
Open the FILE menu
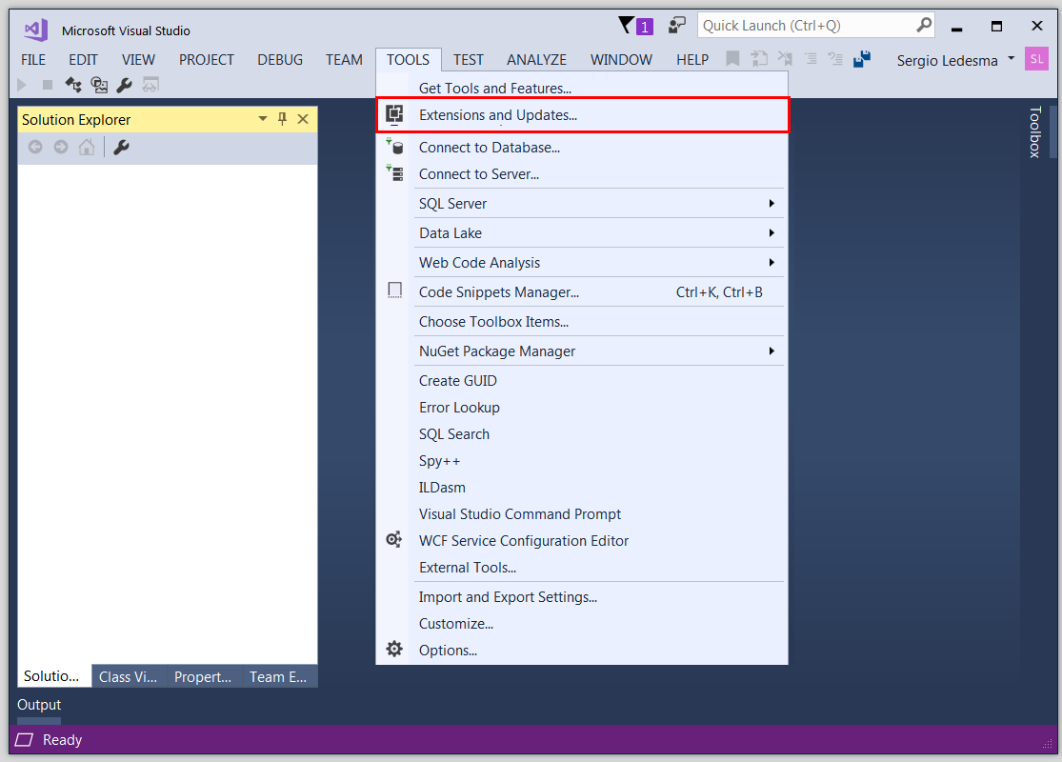tap(33, 60)
